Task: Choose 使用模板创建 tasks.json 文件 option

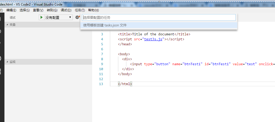Action: click(x=159, y=25)
